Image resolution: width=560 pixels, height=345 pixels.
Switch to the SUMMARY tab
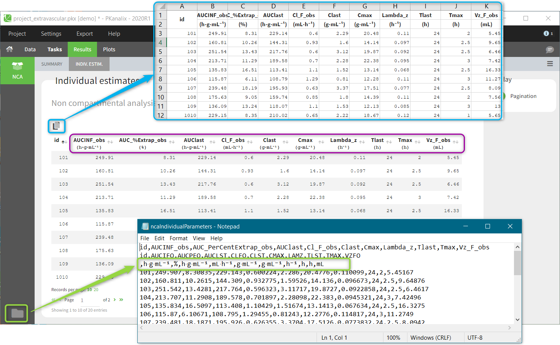[51, 64]
